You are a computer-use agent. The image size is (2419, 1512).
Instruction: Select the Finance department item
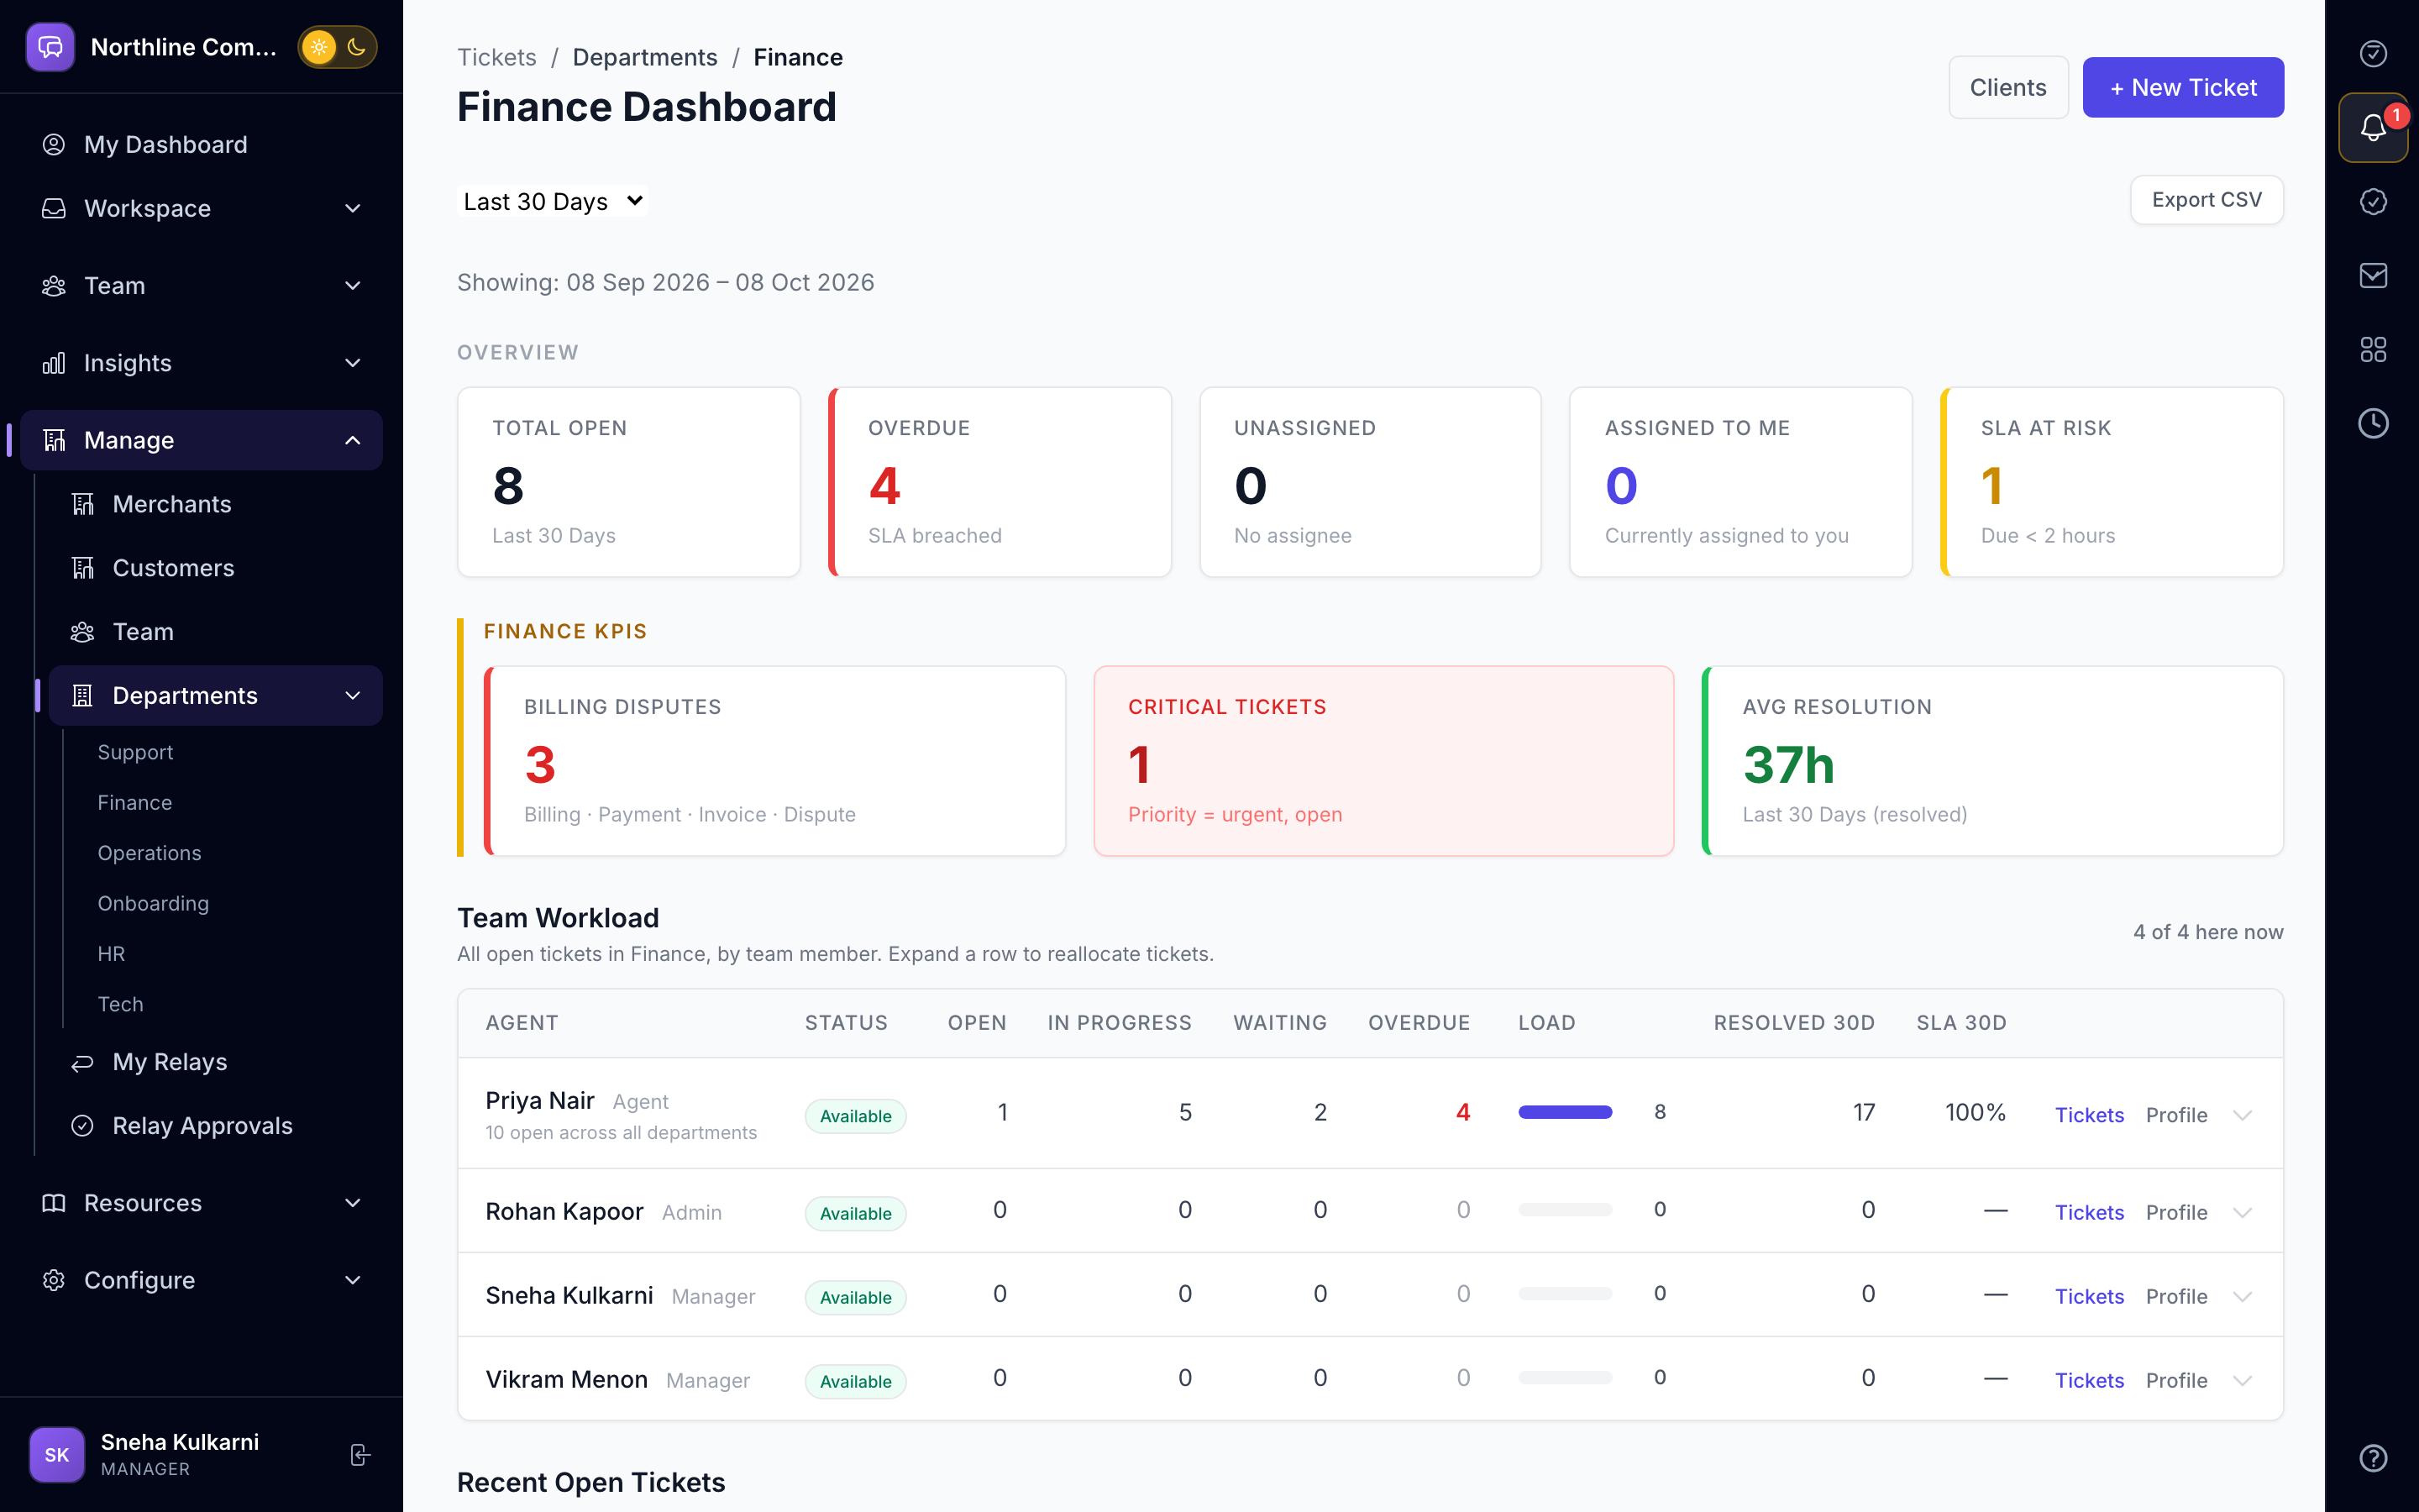[135, 802]
